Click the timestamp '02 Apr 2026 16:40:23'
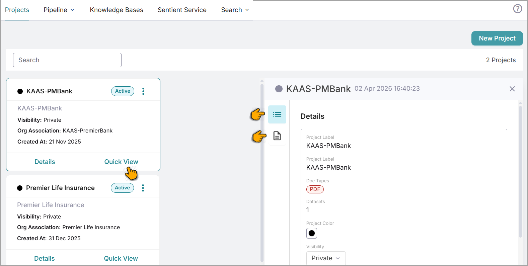This screenshot has width=528, height=266. [387, 89]
